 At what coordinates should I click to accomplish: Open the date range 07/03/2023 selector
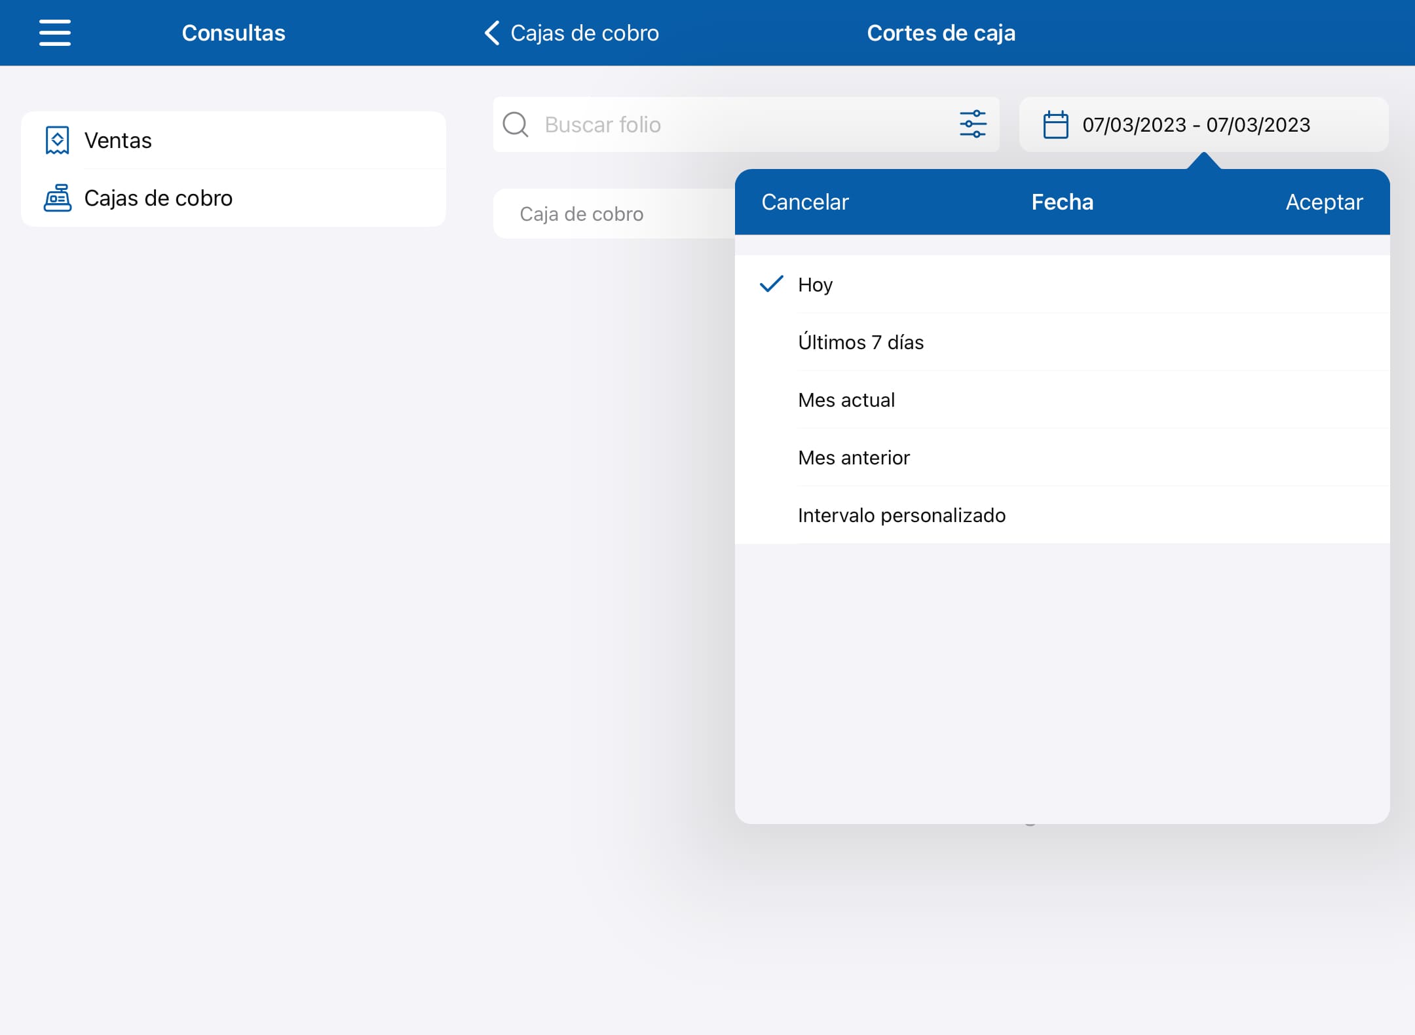[1204, 124]
